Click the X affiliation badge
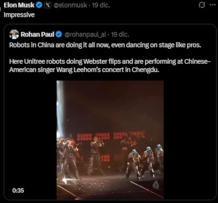Image resolution: width=218 pixels, height=203 pixels. click(47, 5)
